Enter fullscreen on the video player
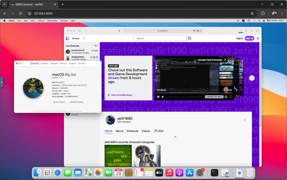 tap(231, 97)
